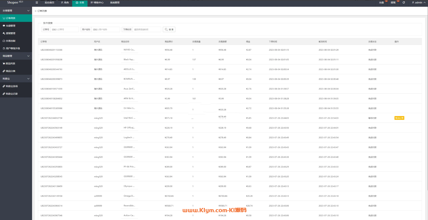This screenshot has height=220, width=428.
Task: Open the admin user dropdown
Action: (419, 3)
